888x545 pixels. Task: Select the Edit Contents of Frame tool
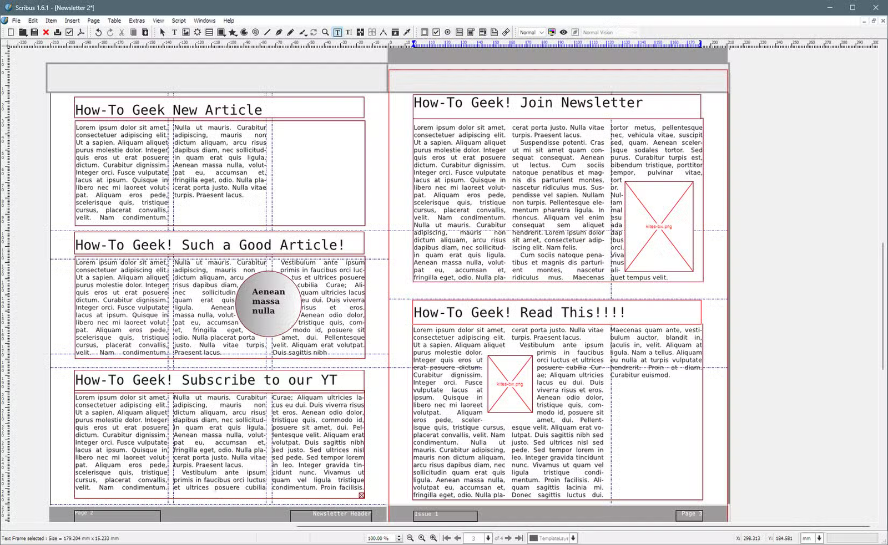coord(337,32)
